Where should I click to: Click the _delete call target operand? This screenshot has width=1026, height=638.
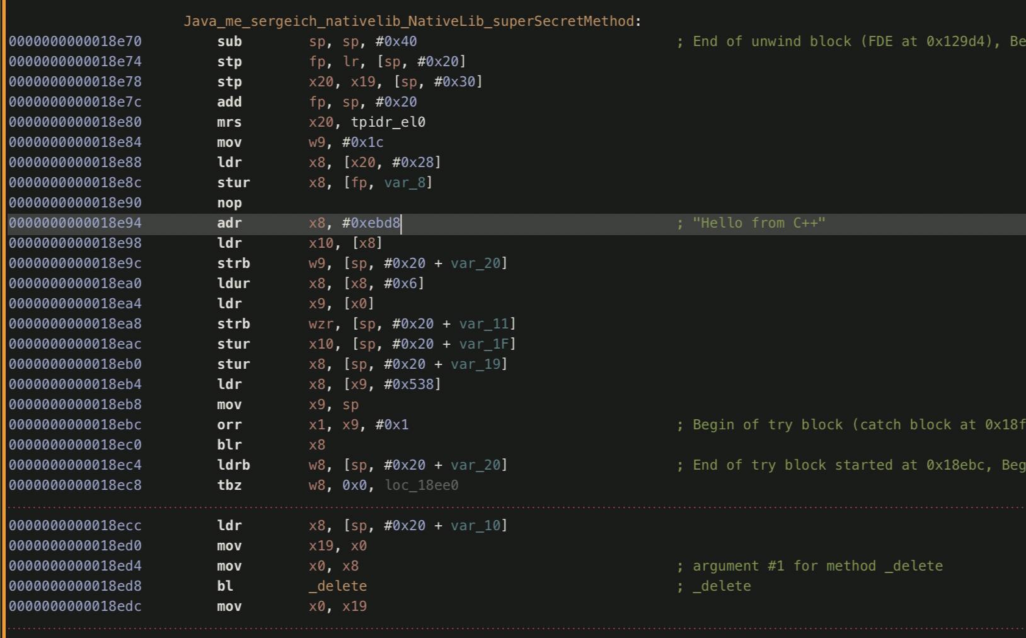[338, 586]
